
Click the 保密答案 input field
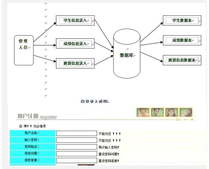pyautogui.click(x=77, y=160)
